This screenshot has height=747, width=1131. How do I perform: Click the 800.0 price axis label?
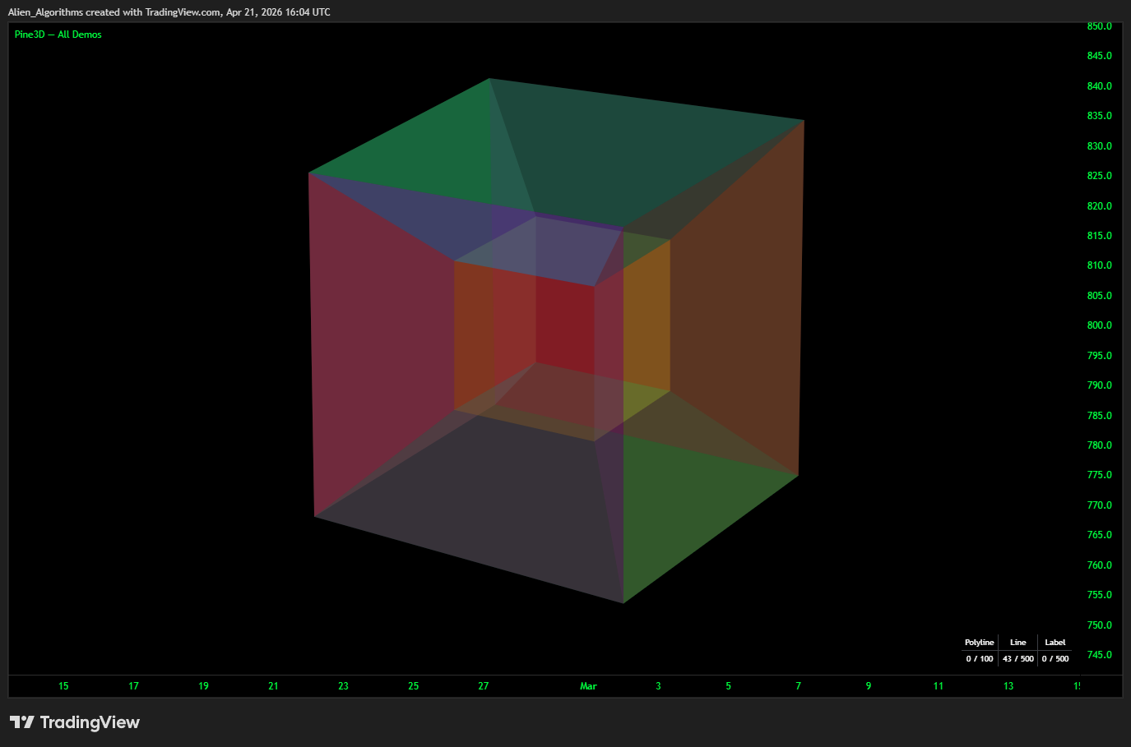click(1099, 325)
